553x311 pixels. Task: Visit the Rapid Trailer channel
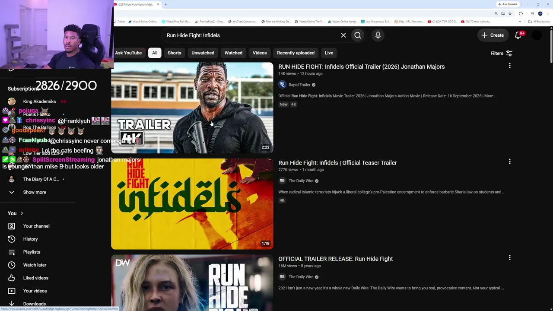[x=299, y=85]
